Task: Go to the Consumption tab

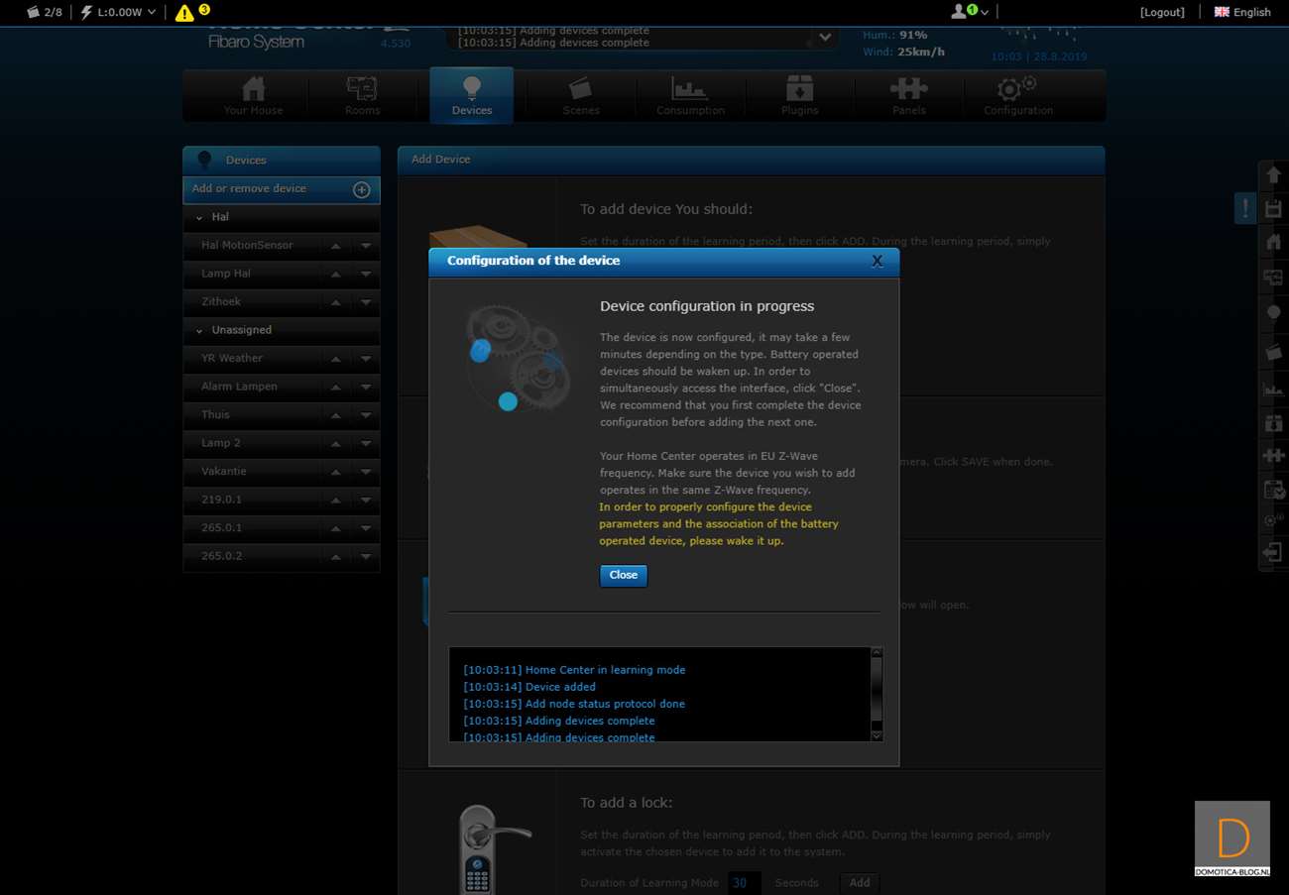Action: [690, 96]
